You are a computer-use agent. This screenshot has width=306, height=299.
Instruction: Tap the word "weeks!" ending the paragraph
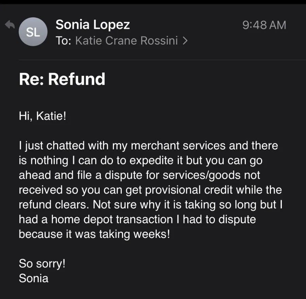coord(152,234)
